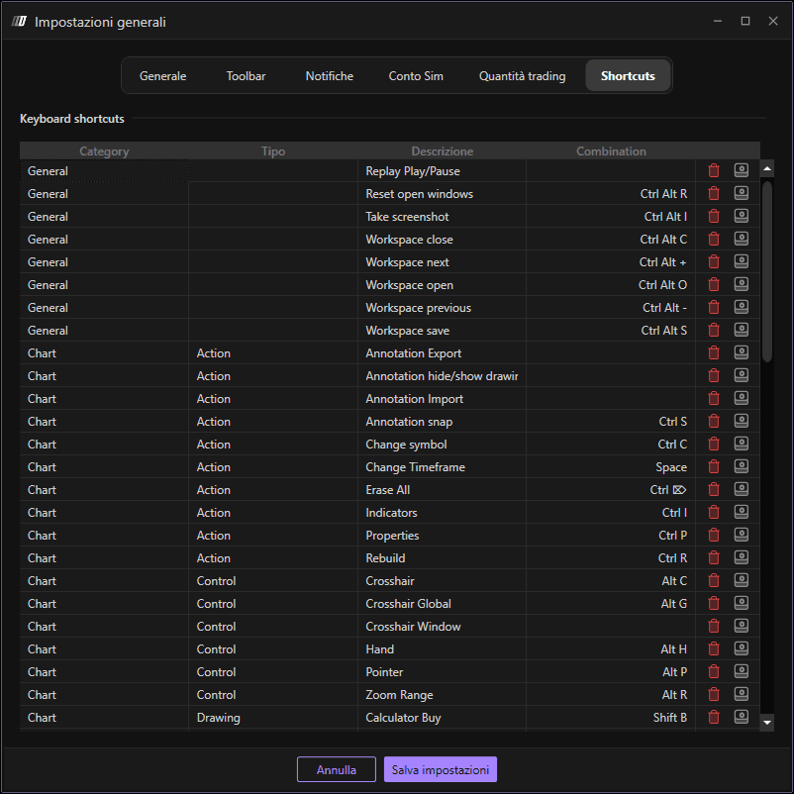The width and height of the screenshot is (794, 794).
Task: Record key combination for Take screenshot
Action: point(741,216)
